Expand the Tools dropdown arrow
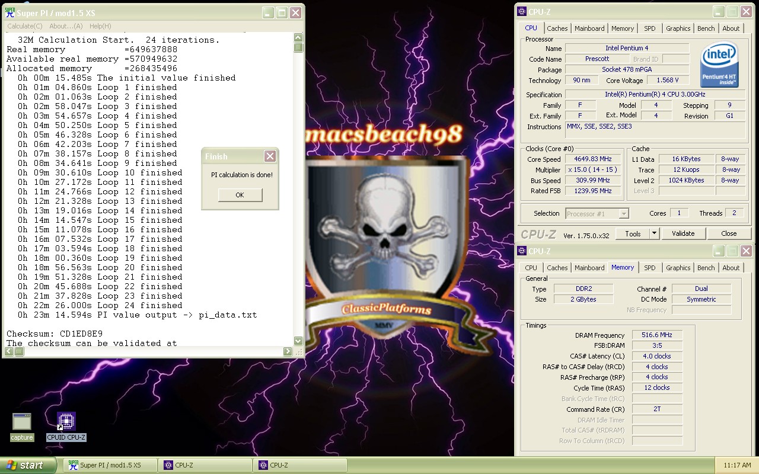 pyautogui.click(x=655, y=233)
